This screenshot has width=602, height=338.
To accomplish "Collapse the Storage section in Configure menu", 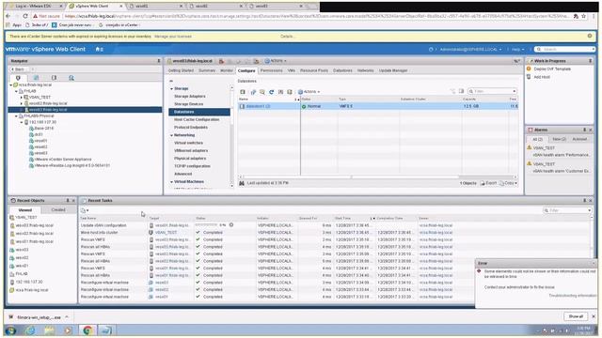I will pyautogui.click(x=171, y=88).
